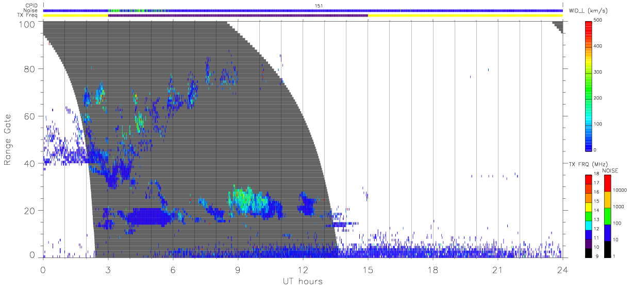Click the width colorbar gradient

pyautogui.click(x=589, y=85)
